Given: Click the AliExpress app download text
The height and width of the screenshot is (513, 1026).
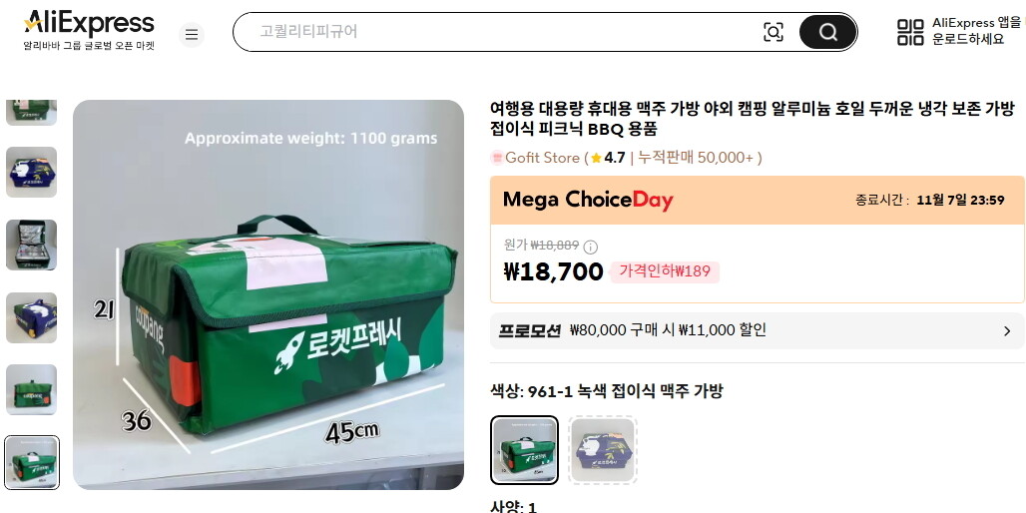Looking at the screenshot, I should pos(976,31).
